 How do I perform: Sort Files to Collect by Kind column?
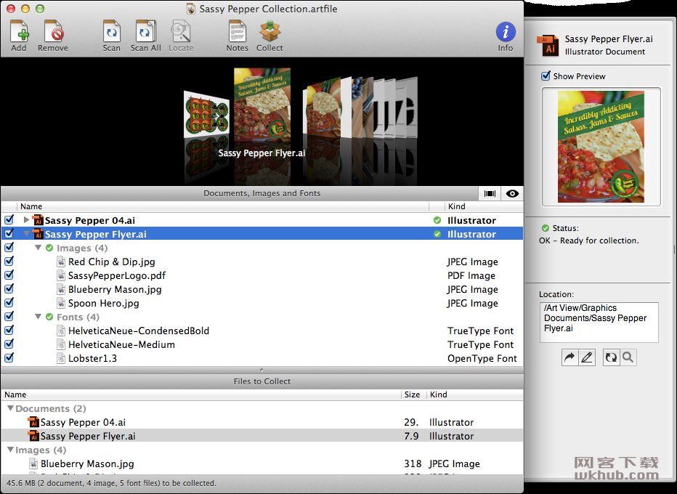[475, 394]
